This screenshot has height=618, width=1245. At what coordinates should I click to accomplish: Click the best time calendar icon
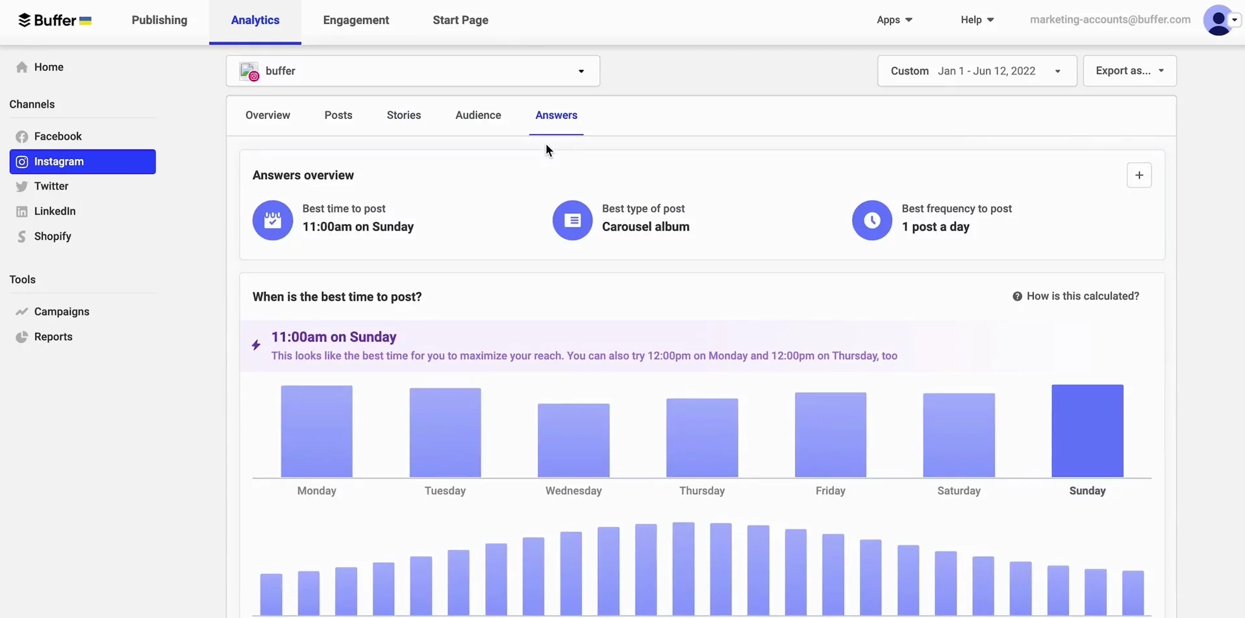(273, 220)
